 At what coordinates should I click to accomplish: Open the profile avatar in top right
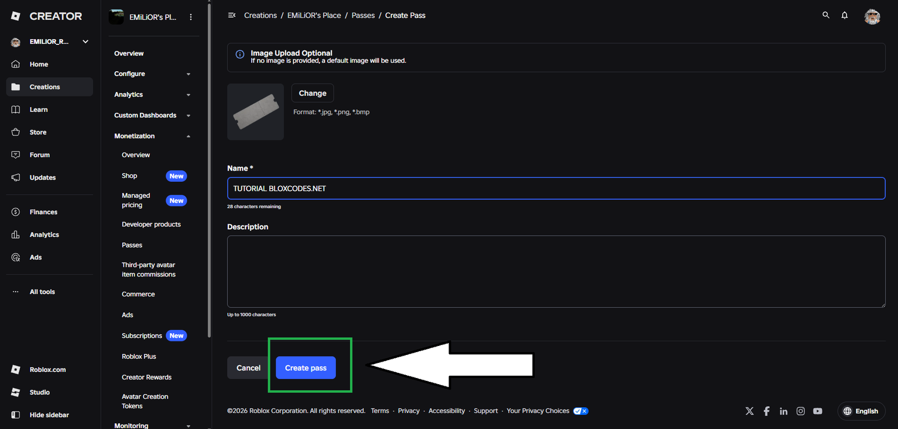coord(872,17)
